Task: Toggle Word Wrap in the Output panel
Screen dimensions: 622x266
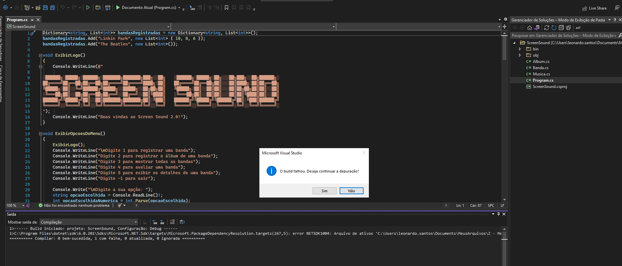Action: click(182, 222)
